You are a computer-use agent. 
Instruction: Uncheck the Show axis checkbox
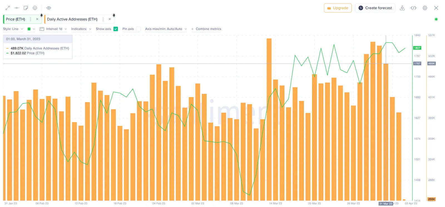[116, 29]
